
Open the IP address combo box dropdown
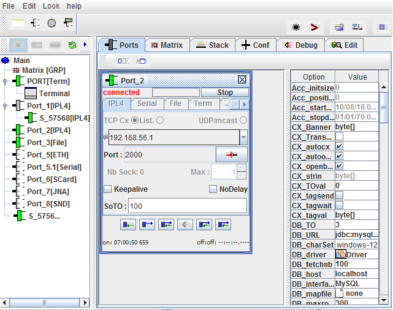243,137
